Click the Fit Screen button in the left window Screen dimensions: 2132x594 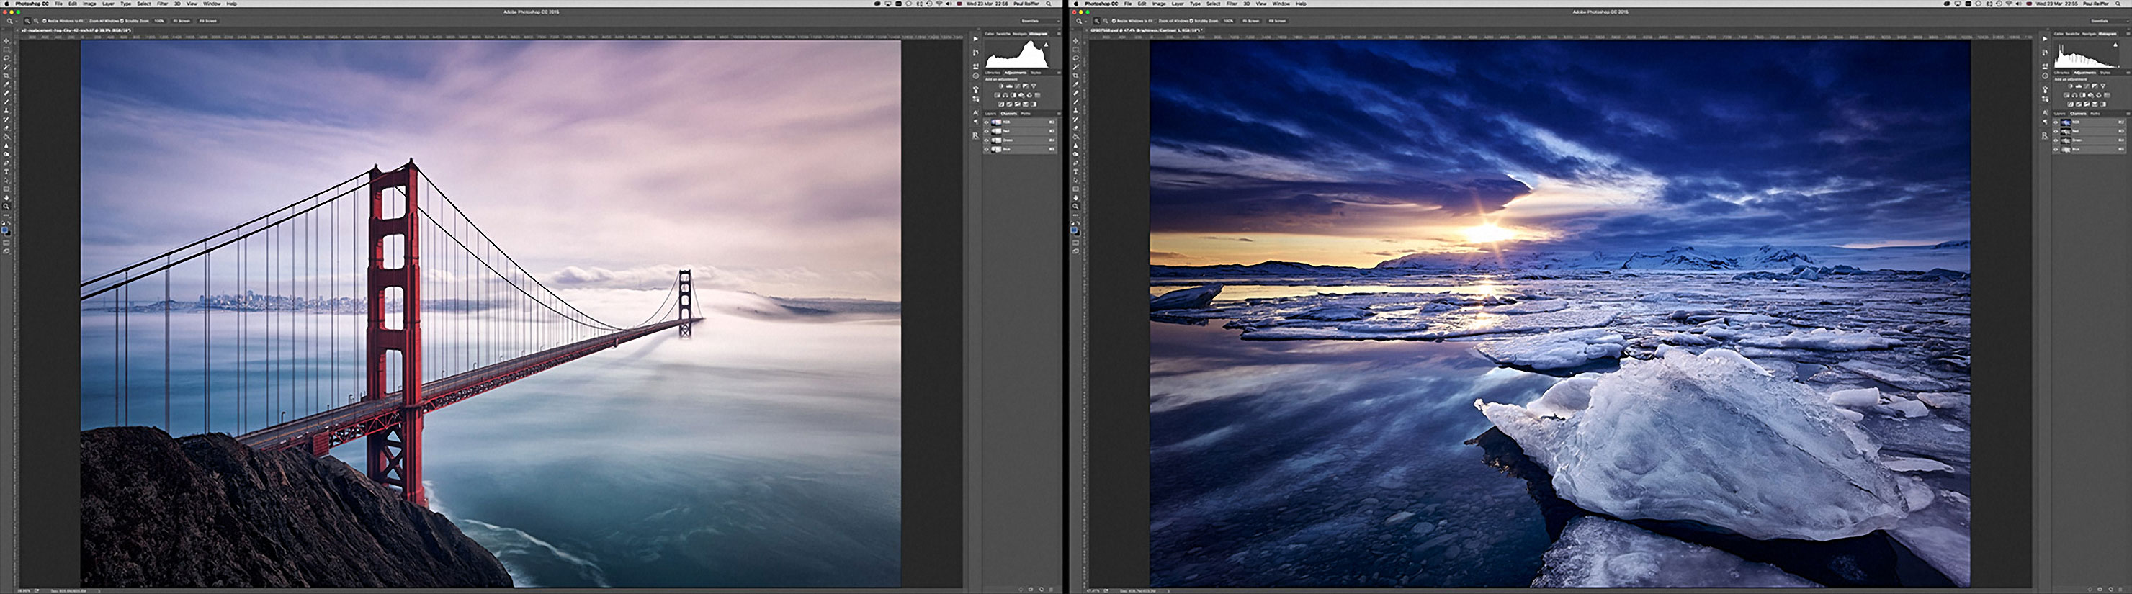(x=182, y=21)
